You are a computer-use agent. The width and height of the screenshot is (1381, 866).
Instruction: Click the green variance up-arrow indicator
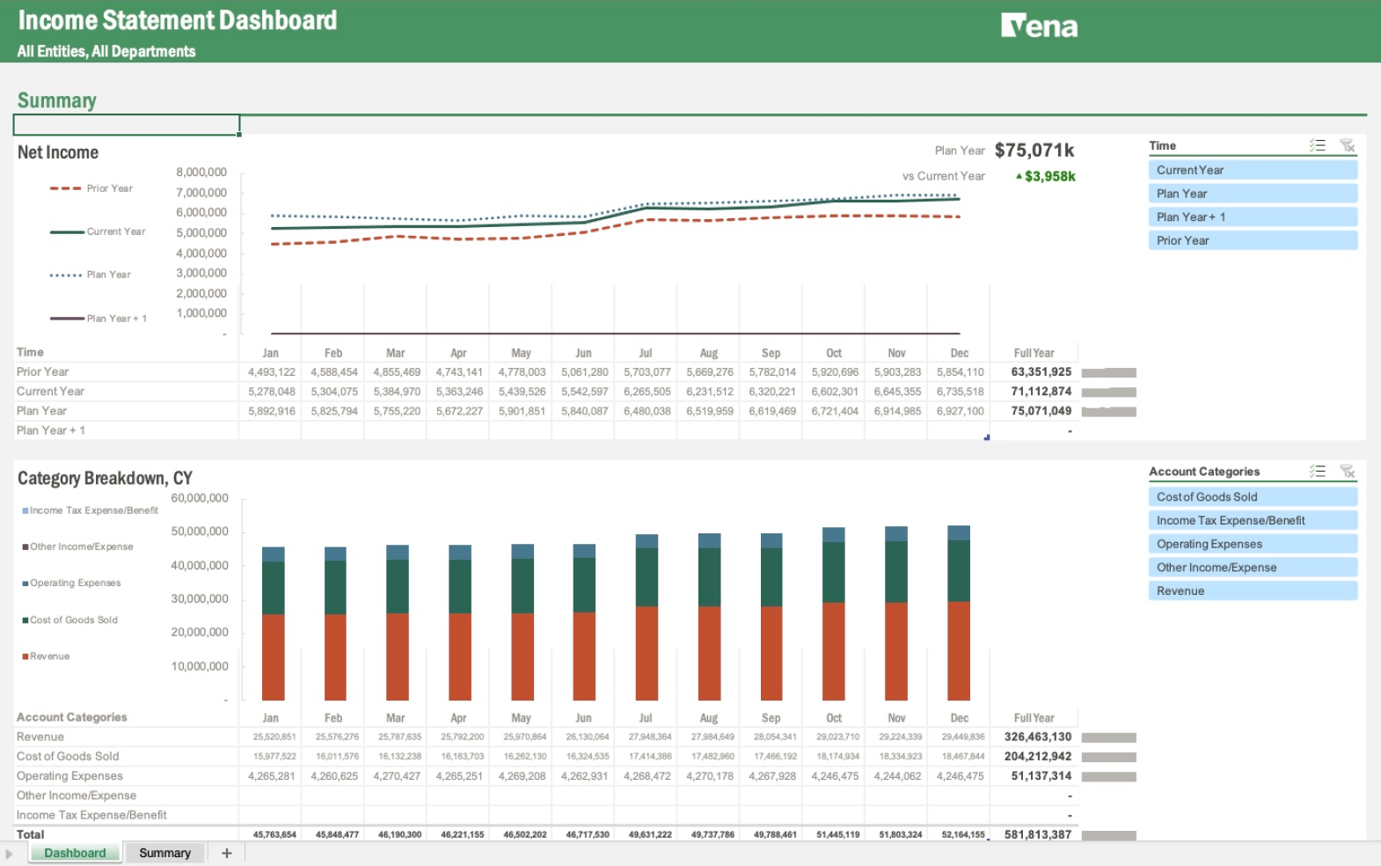(x=1019, y=177)
